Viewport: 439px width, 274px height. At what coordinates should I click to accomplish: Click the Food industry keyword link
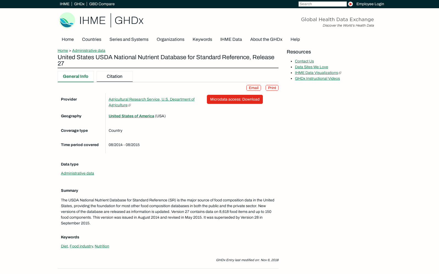[81, 246]
